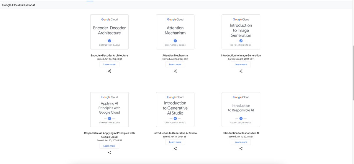Learn more about Introduction to Responsible AI
The width and height of the screenshot is (354, 164).
tap(241, 142)
